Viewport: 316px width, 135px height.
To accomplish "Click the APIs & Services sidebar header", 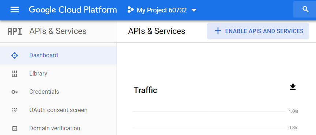I will click(58, 31).
